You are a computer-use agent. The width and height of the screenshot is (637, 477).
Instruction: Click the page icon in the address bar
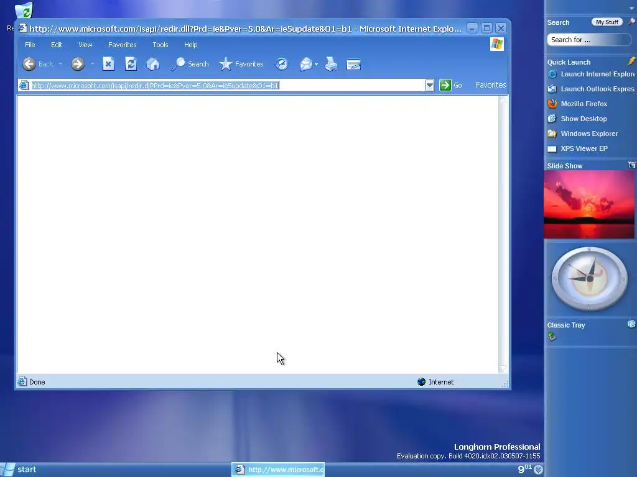[24, 85]
